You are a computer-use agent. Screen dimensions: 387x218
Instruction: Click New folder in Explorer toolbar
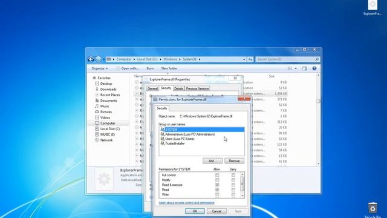click(169, 68)
